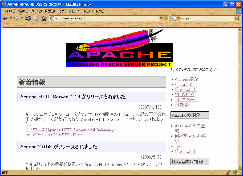Click the Print toolbar icon
The image size is (243, 176).
point(36,18)
